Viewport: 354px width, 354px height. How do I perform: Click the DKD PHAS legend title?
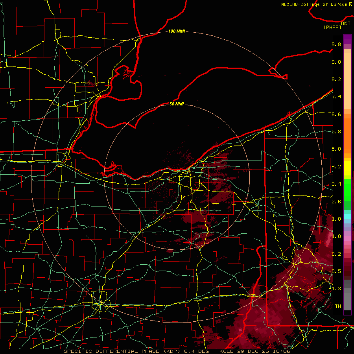[x=337, y=26]
